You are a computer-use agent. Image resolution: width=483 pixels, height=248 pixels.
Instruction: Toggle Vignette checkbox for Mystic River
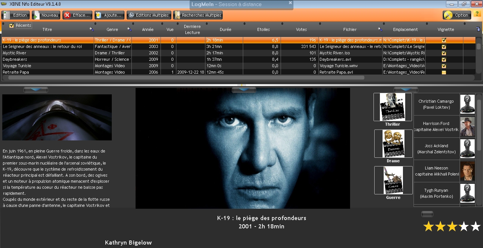coord(444,53)
